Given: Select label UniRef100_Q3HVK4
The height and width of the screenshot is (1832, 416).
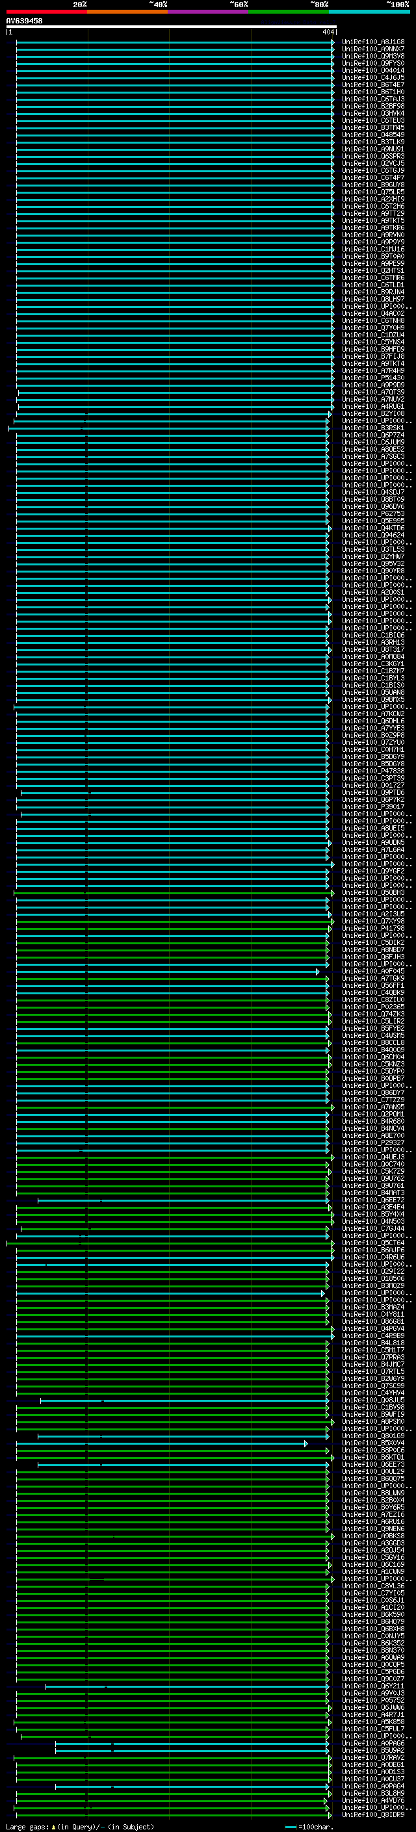Looking at the screenshot, I should point(373,113).
